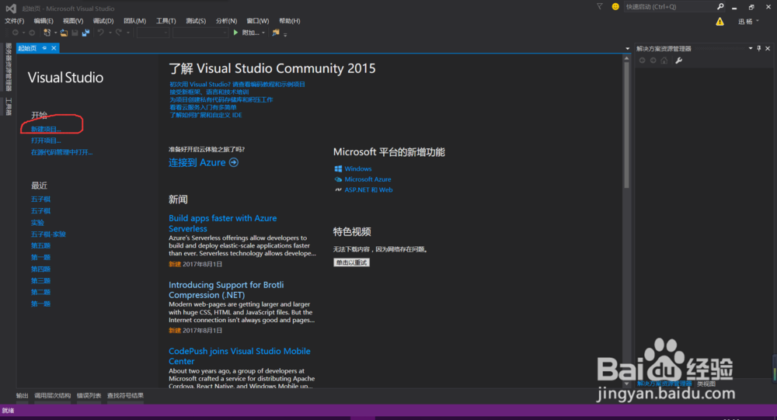Viewport: 777px width, 420px height.
Task: Click the Quick Launch magnifier icon
Action: (720, 6)
